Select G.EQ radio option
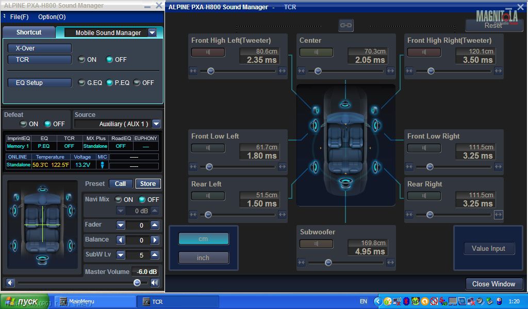This screenshot has height=309, width=528. click(x=81, y=83)
